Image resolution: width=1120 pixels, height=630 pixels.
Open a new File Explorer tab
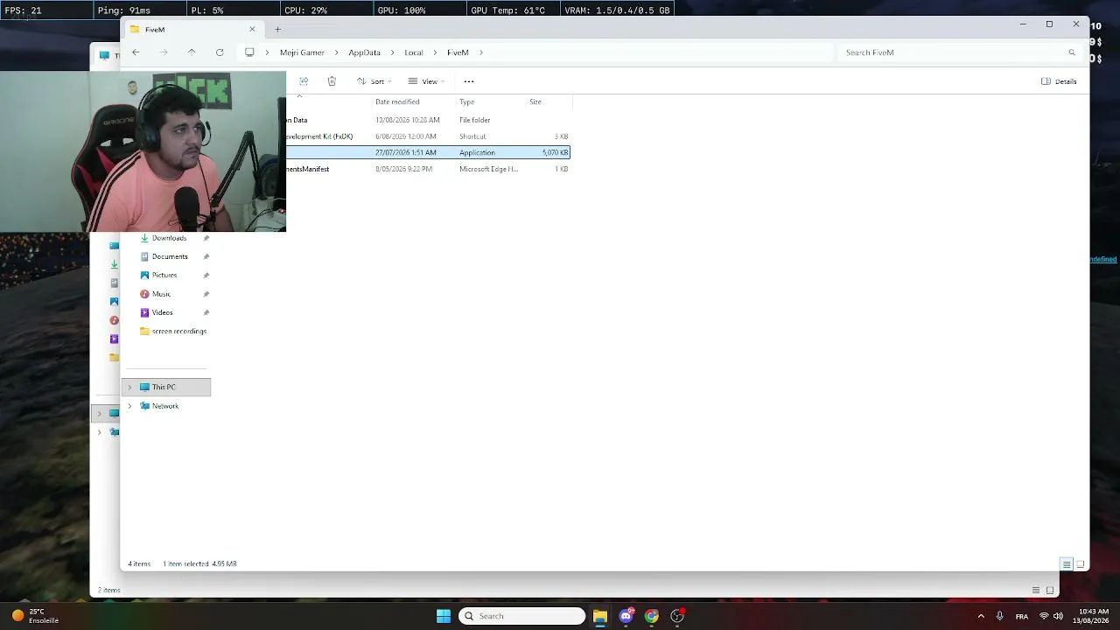(x=277, y=30)
